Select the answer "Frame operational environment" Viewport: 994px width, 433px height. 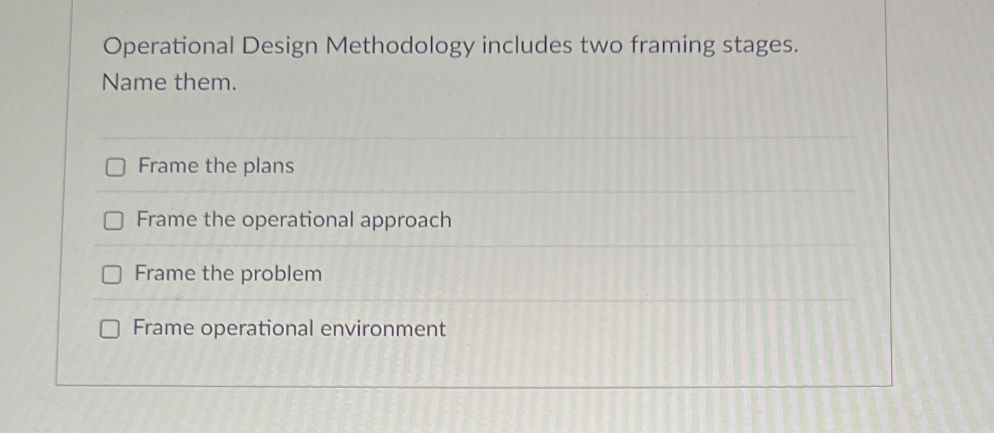[288, 328]
